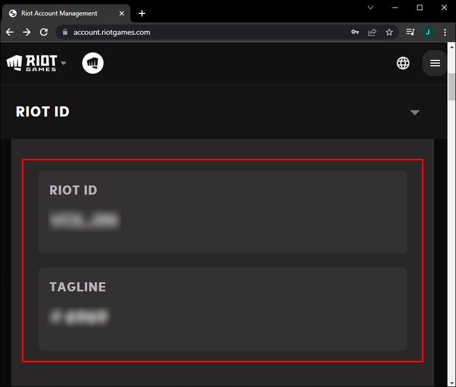Expand Riot Games logo dropdown arrow
Screen dimensions: 456x387
pyautogui.click(x=64, y=63)
